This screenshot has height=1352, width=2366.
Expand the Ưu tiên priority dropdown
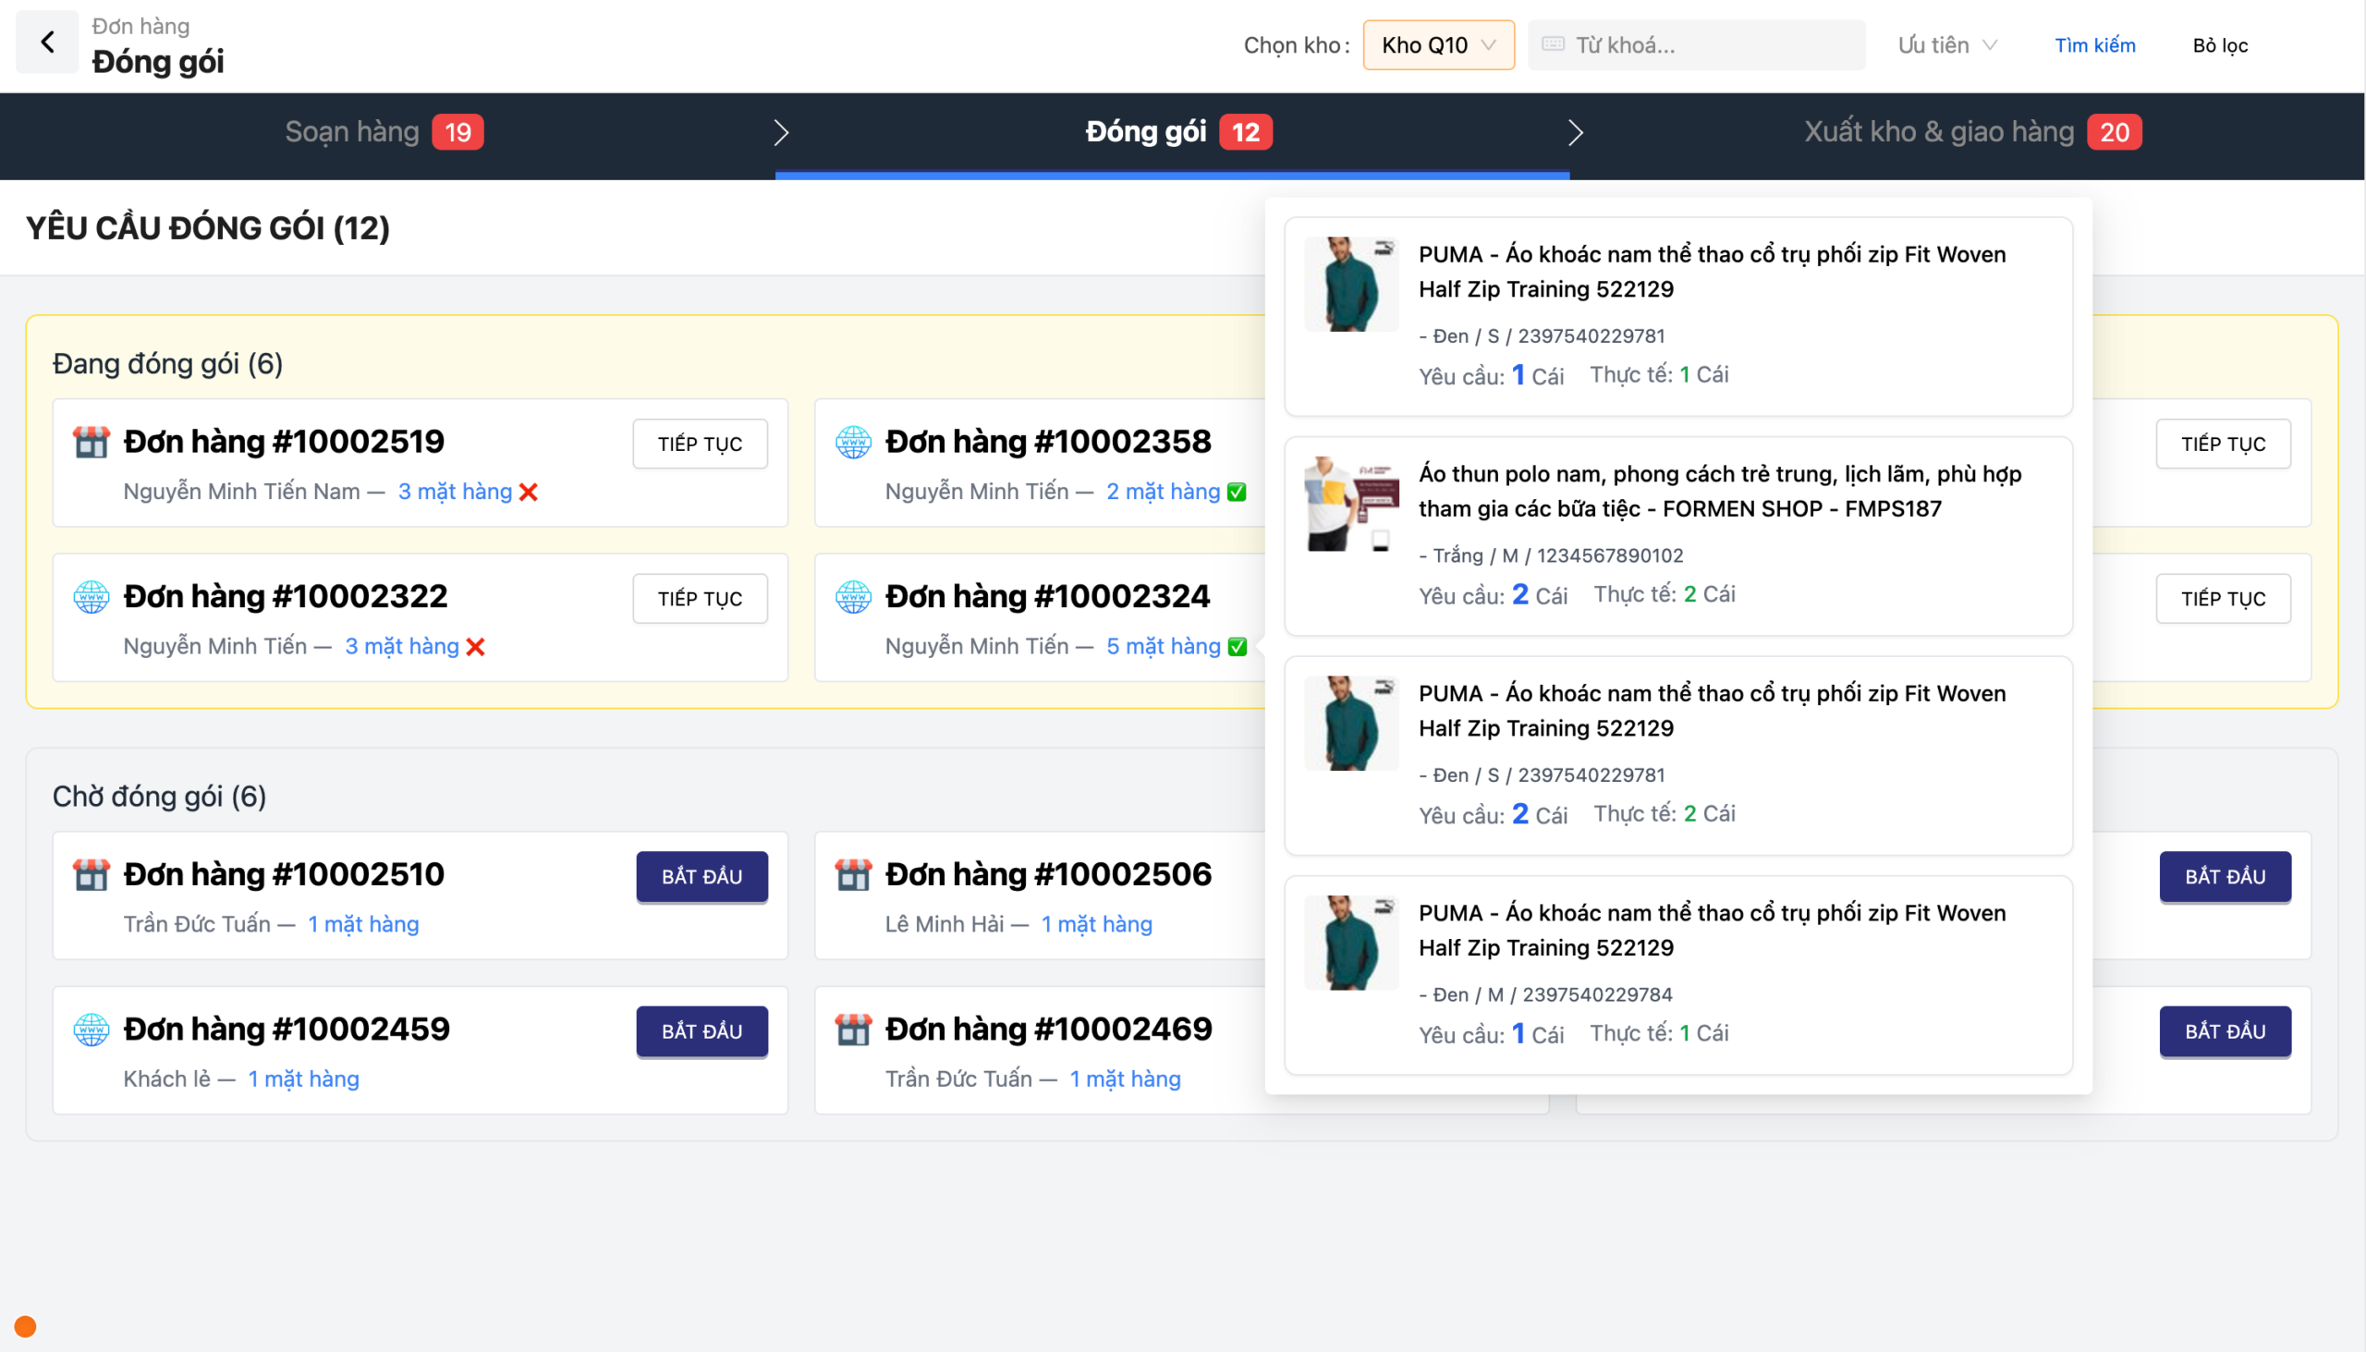1947,44
